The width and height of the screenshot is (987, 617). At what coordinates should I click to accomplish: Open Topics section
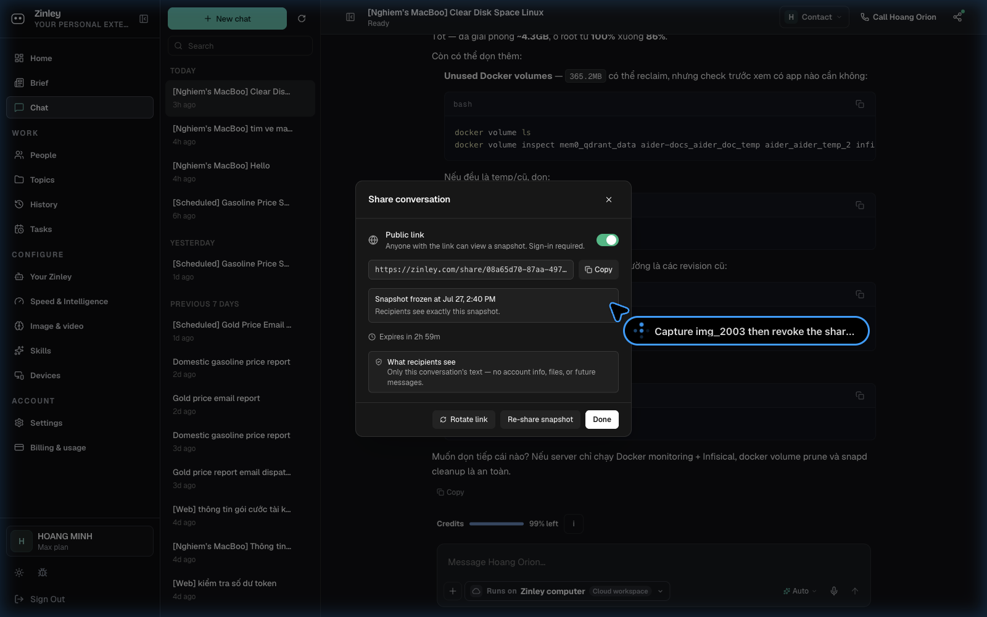point(80,180)
